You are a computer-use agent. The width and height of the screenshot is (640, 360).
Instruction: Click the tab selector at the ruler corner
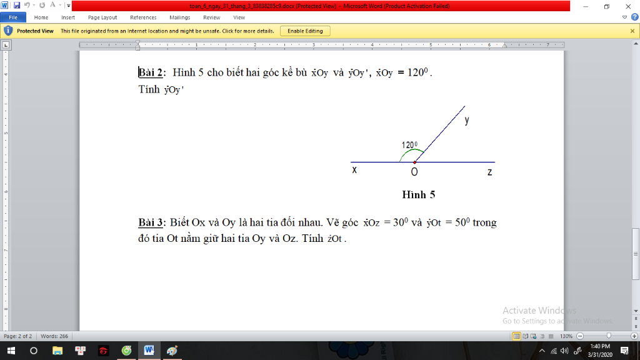coord(6,45)
